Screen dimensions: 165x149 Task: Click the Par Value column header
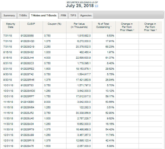coord(78,25)
